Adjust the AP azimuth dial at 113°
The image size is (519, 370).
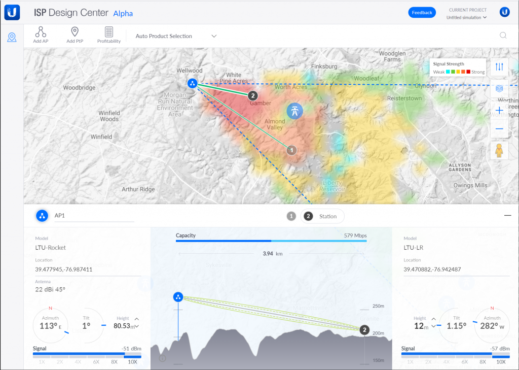pyautogui.click(x=50, y=326)
